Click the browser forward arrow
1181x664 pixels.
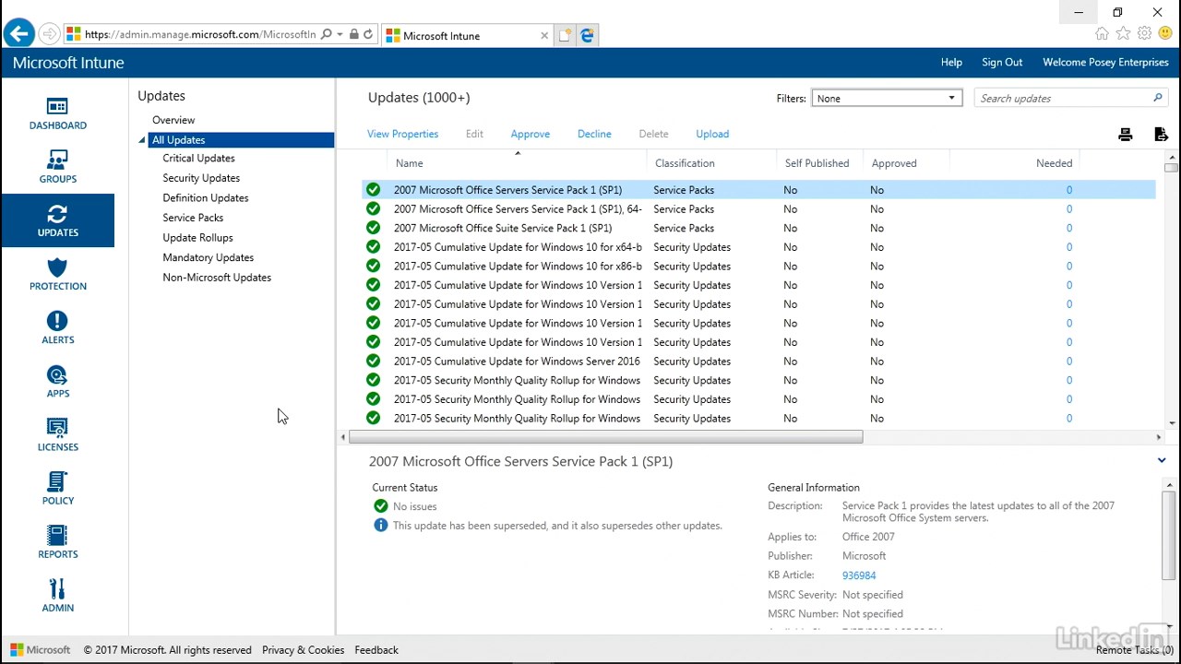[x=50, y=34]
